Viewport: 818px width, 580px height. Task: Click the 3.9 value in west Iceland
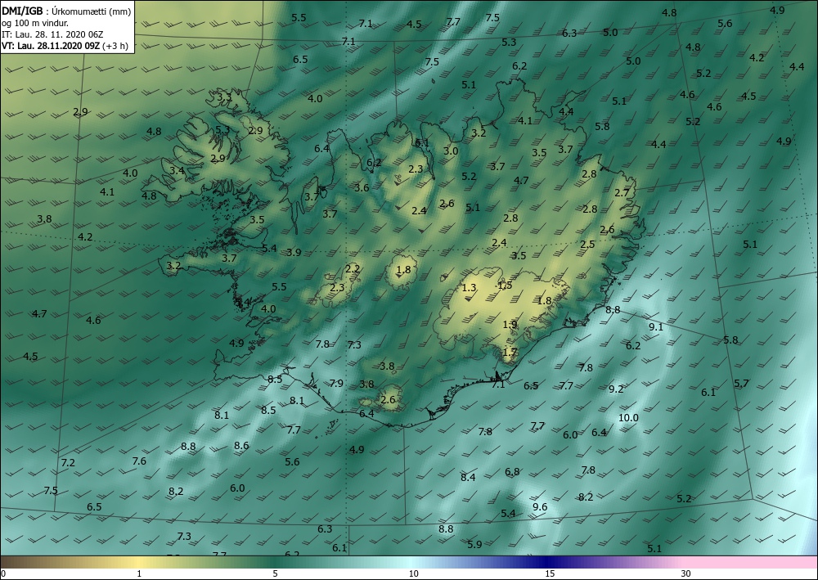294,253
